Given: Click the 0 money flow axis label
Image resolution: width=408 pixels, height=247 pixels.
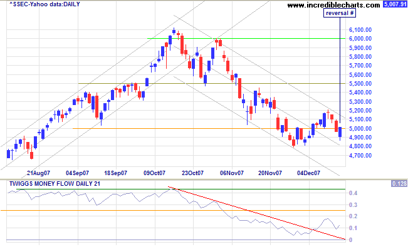Looking at the screenshot, I should [x=351, y=240].
